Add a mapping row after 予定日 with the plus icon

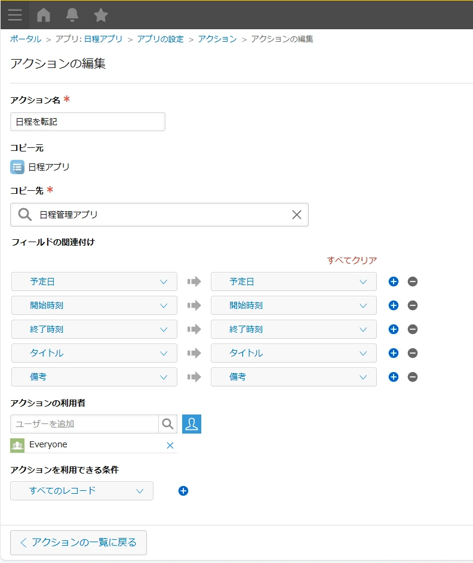(393, 281)
